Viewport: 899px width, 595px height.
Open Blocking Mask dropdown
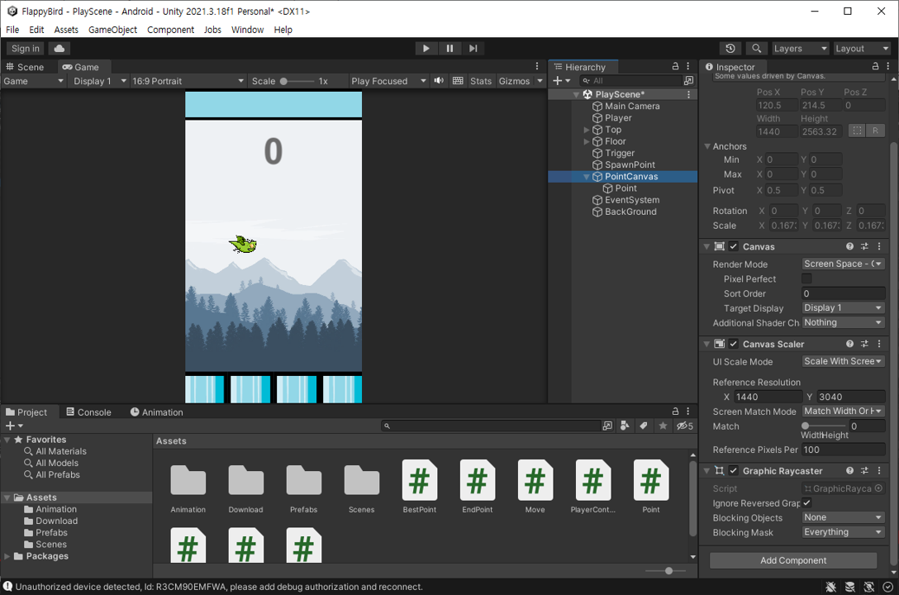[843, 532]
